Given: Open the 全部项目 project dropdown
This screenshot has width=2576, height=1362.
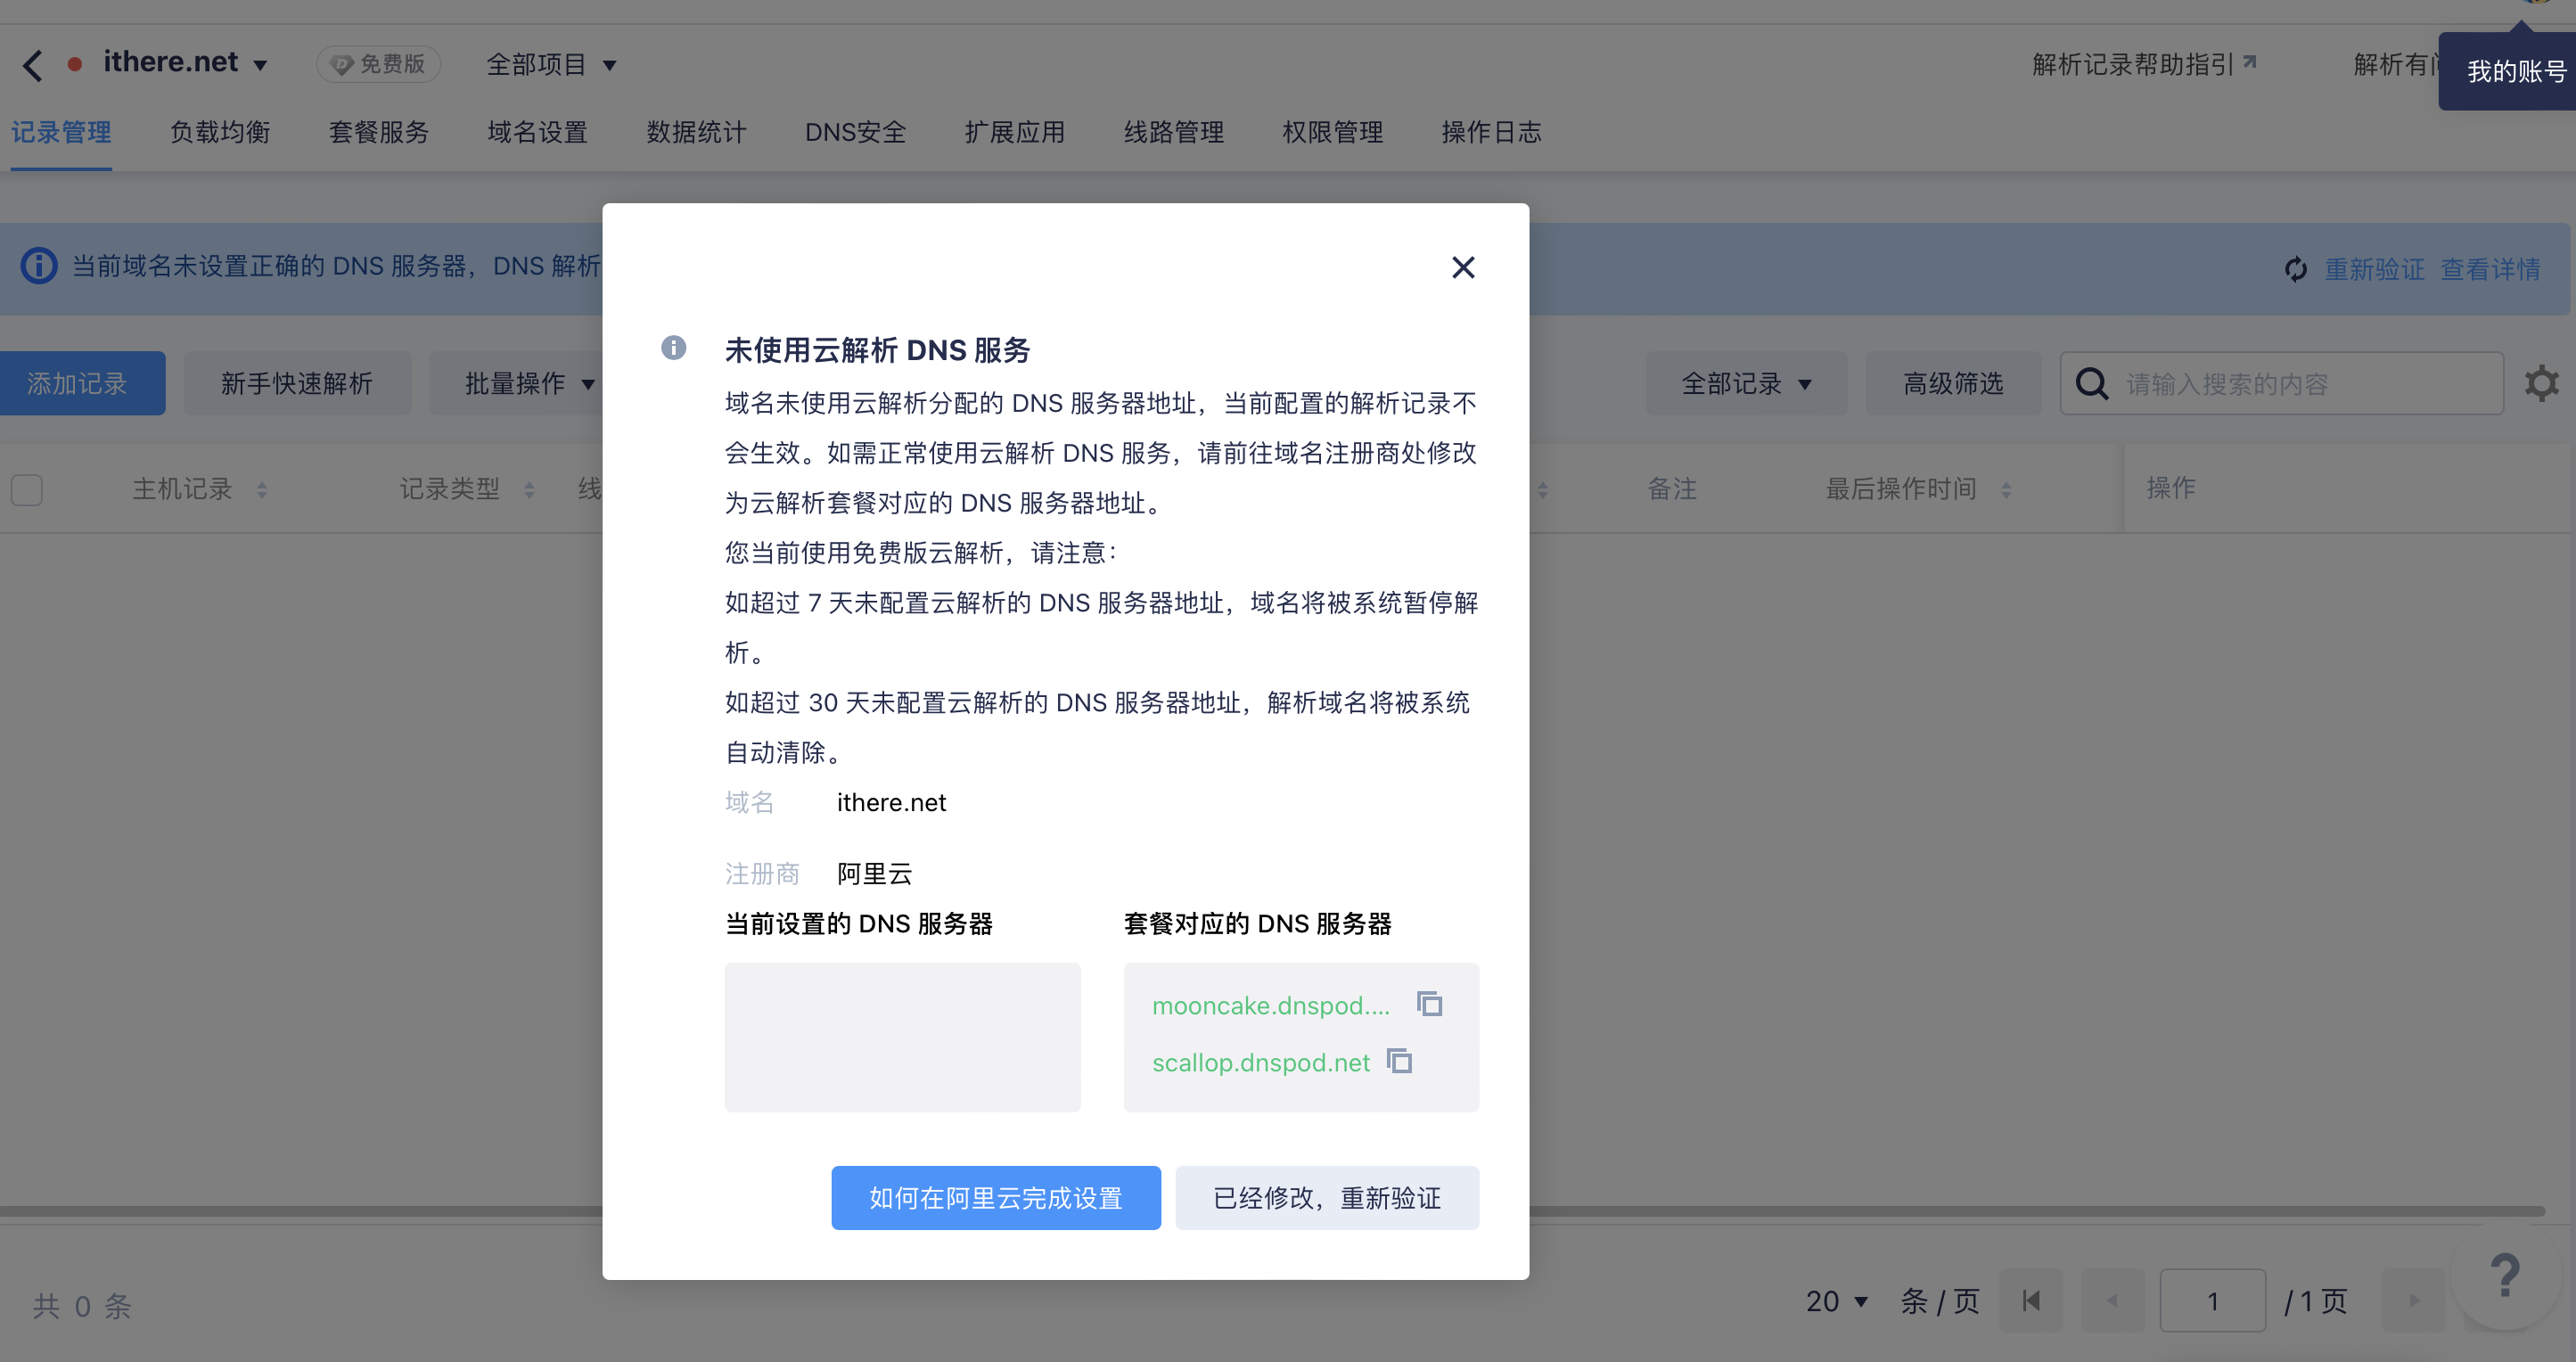Looking at the screenshot, I should coord(552,65).
